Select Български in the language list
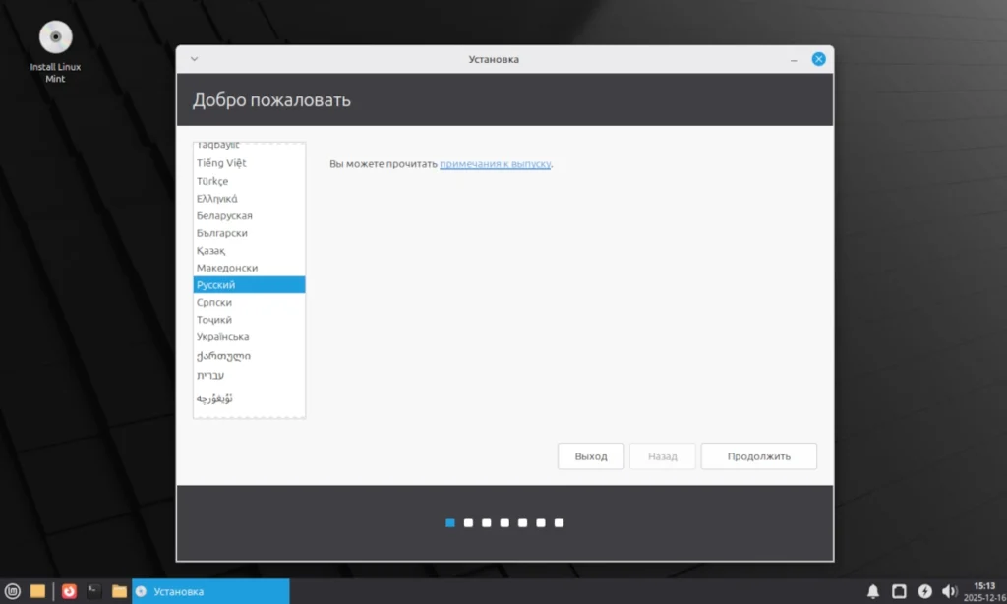 tap(249, 233)
